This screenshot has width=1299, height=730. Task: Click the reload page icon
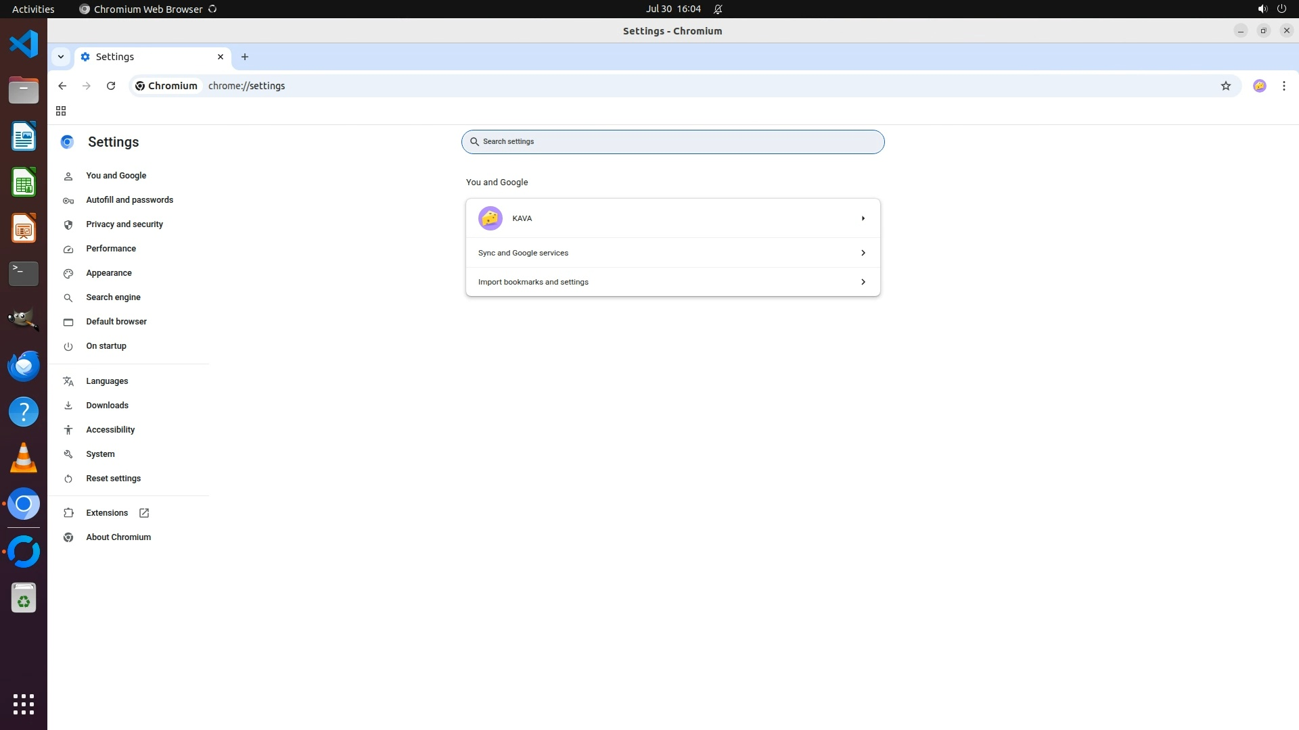point(111,86)
